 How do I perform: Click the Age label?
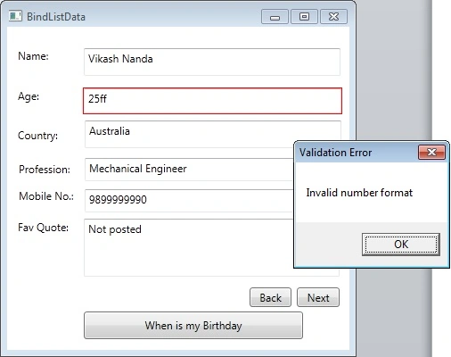pyautogui.click(x=29, y=96)
